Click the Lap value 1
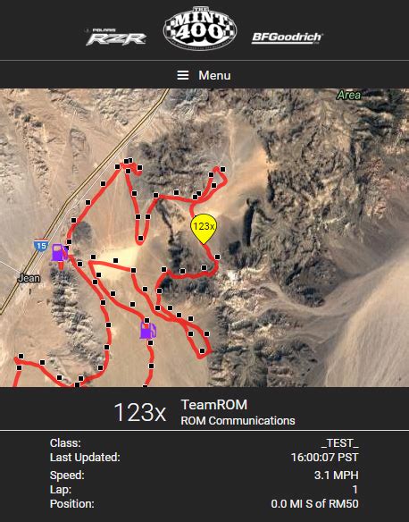Screen dimensions: 409x522 (x=355, y=490)
